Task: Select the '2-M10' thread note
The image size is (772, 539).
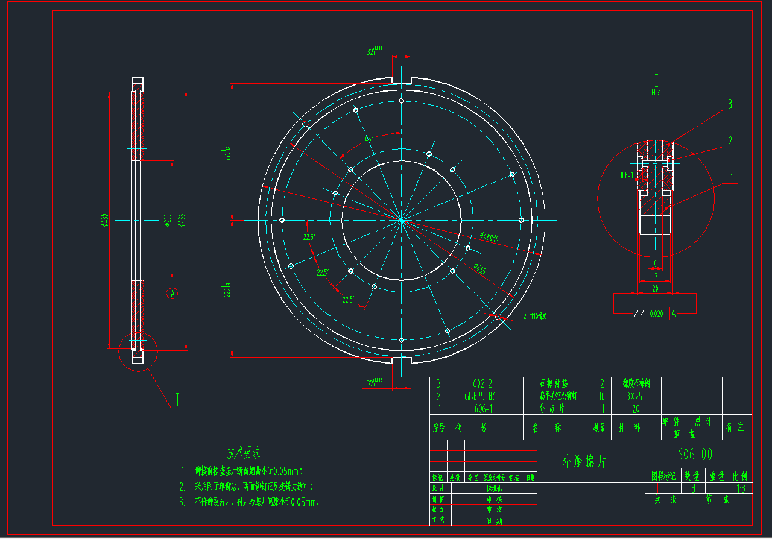Action: [535, 316]
